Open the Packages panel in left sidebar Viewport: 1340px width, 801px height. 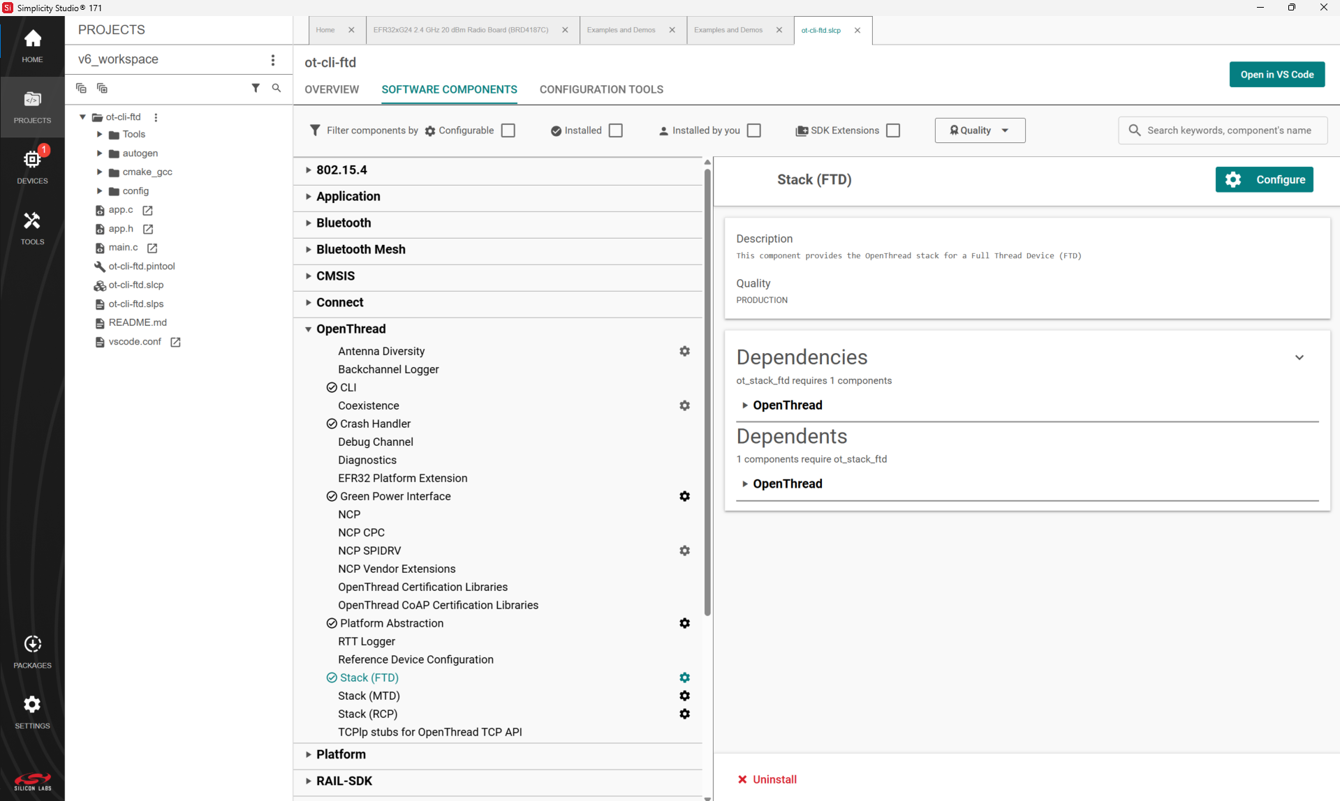[x=32, y=649]
